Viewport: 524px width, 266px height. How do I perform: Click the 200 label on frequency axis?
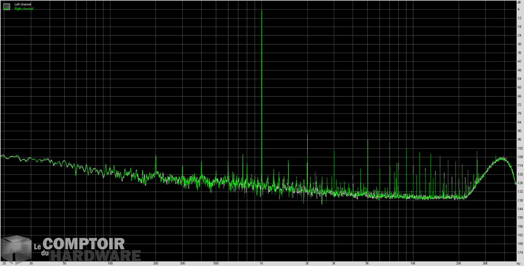tap(155, 263)
